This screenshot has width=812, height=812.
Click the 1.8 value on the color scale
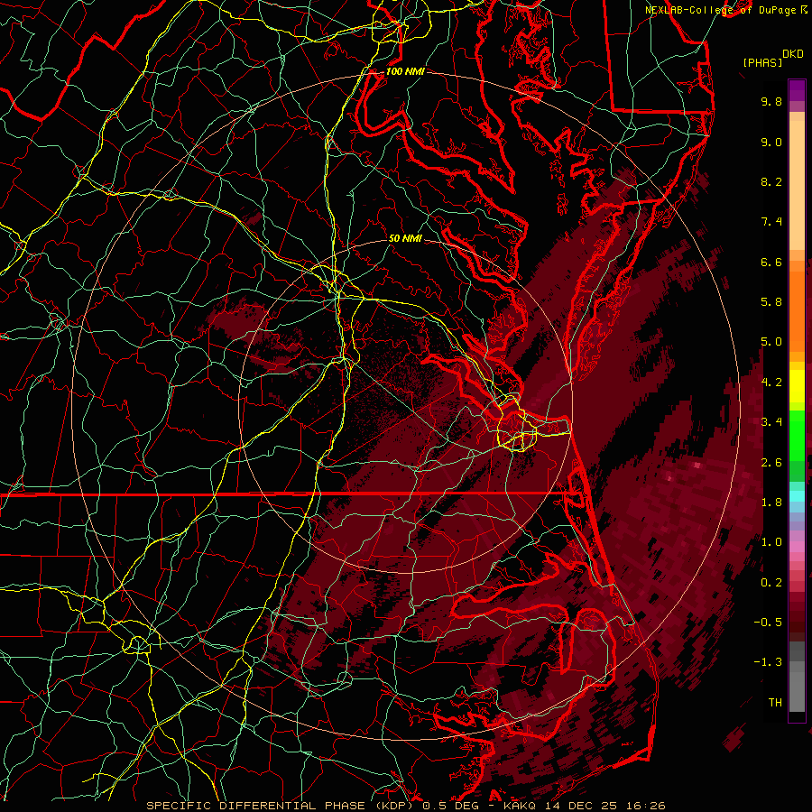point(771,503)
